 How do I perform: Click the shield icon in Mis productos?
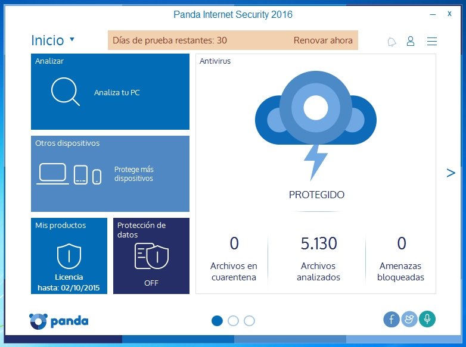(x=69, y=256)
